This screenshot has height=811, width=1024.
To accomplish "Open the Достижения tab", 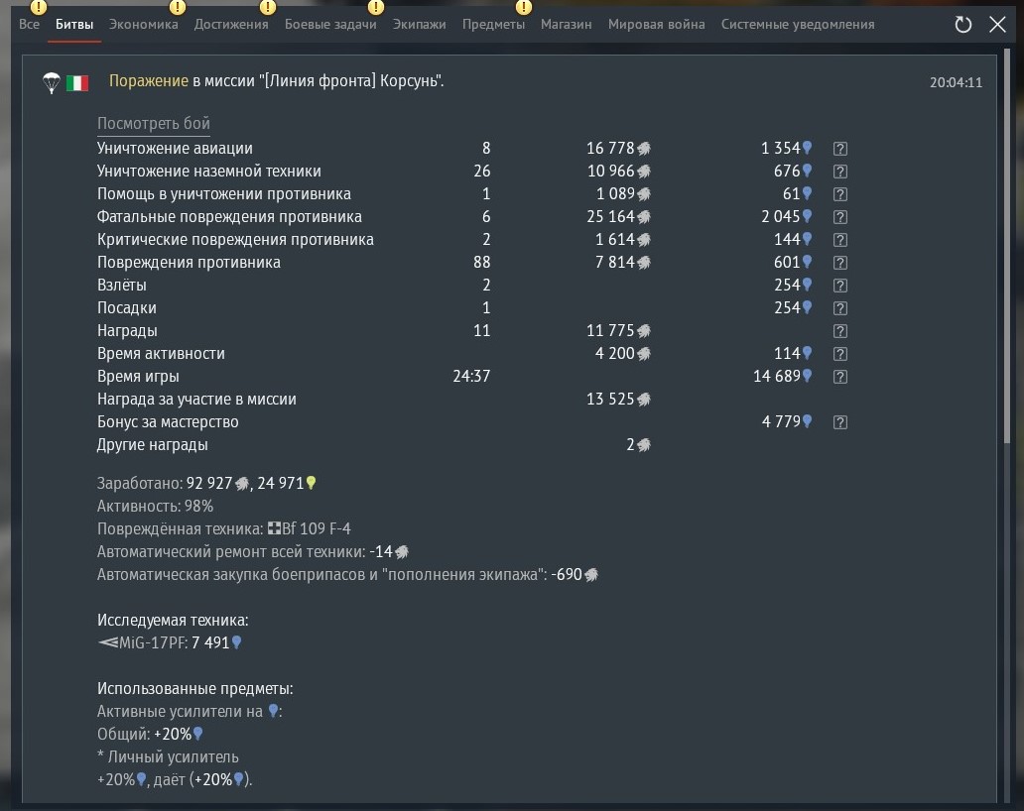I will pyautogui.click(x=231, y=24).
